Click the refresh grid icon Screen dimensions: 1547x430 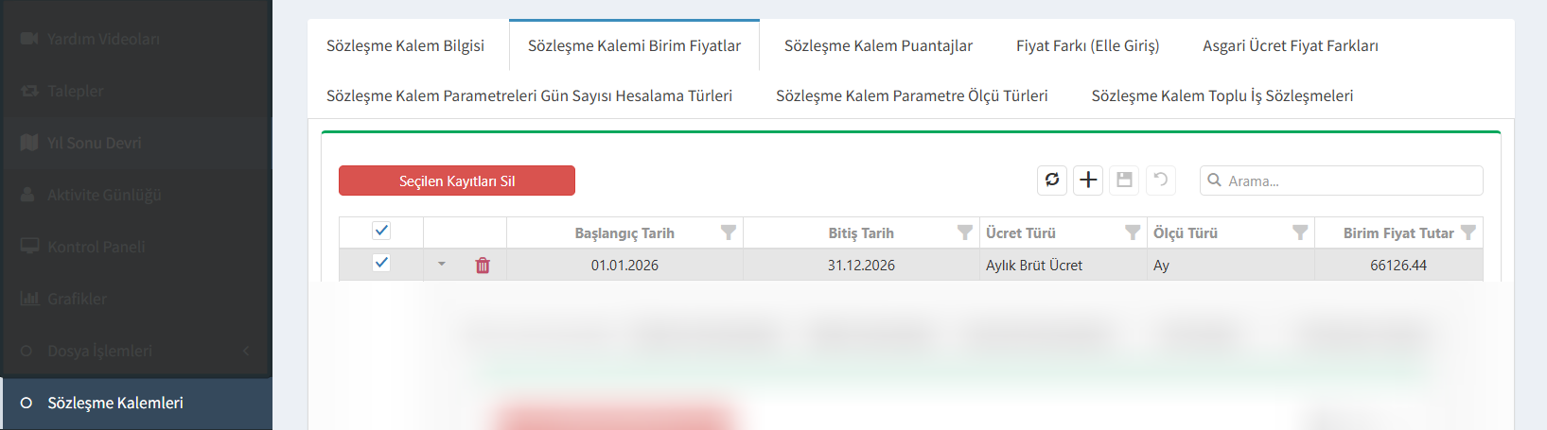1052,181
